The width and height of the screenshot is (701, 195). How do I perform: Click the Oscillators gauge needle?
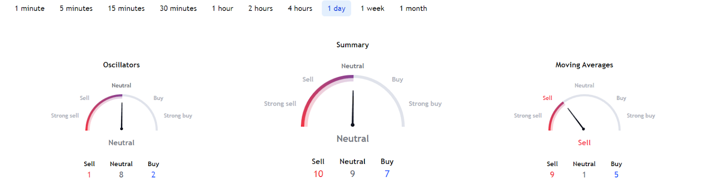click(122, 116)
